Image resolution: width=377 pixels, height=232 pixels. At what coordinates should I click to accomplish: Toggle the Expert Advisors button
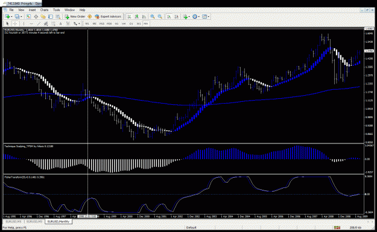click(108, 17)
